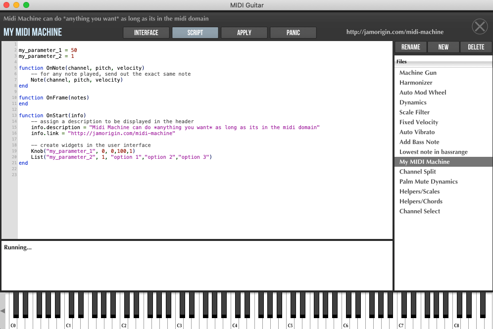493x329 pixels.
Task: Place cursor on my_parameter_2 = 1 line
Action: coord(47,56)
